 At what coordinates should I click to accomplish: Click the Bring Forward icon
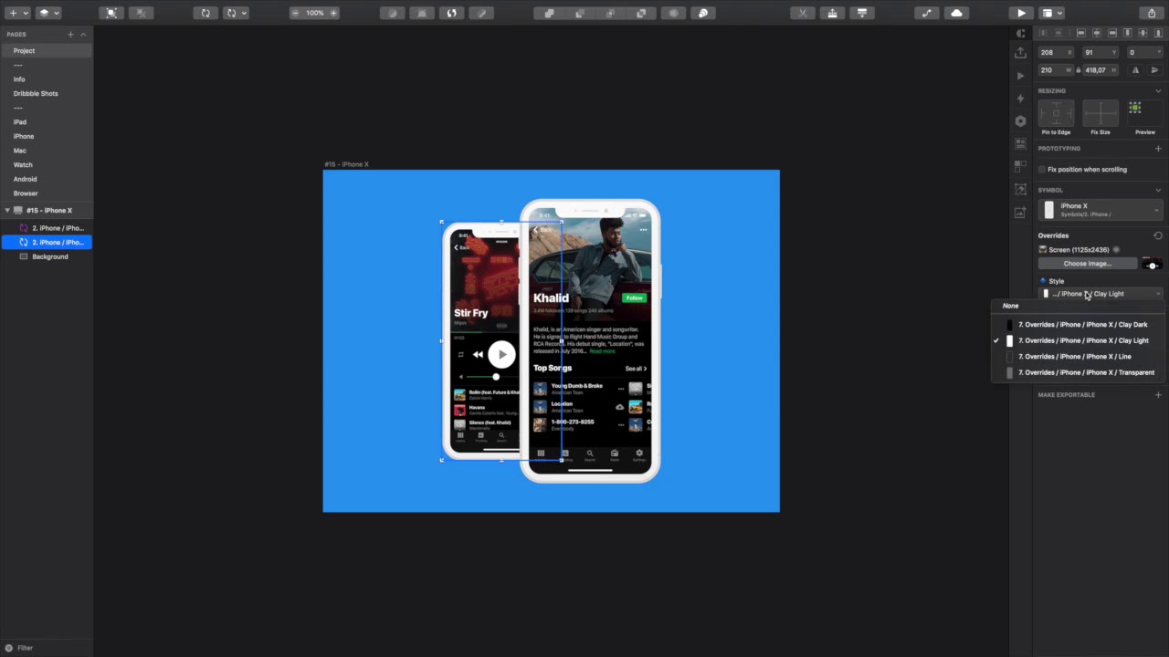(x=832, y=13)
